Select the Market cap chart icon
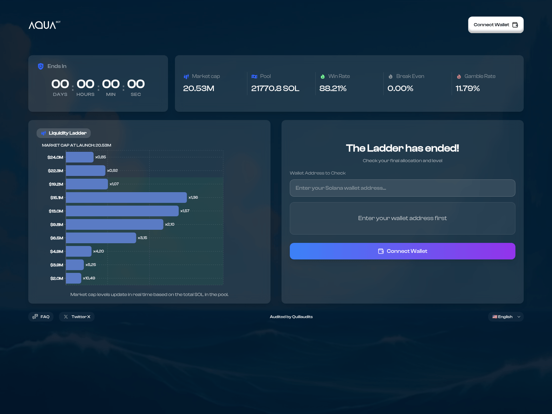Image resolution: width=552 pixels, height=414 pixels. [187, 76]
